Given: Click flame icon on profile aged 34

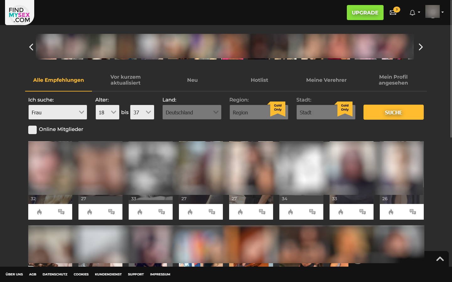Looking at the screenshot, I should (x=290, y=212).
